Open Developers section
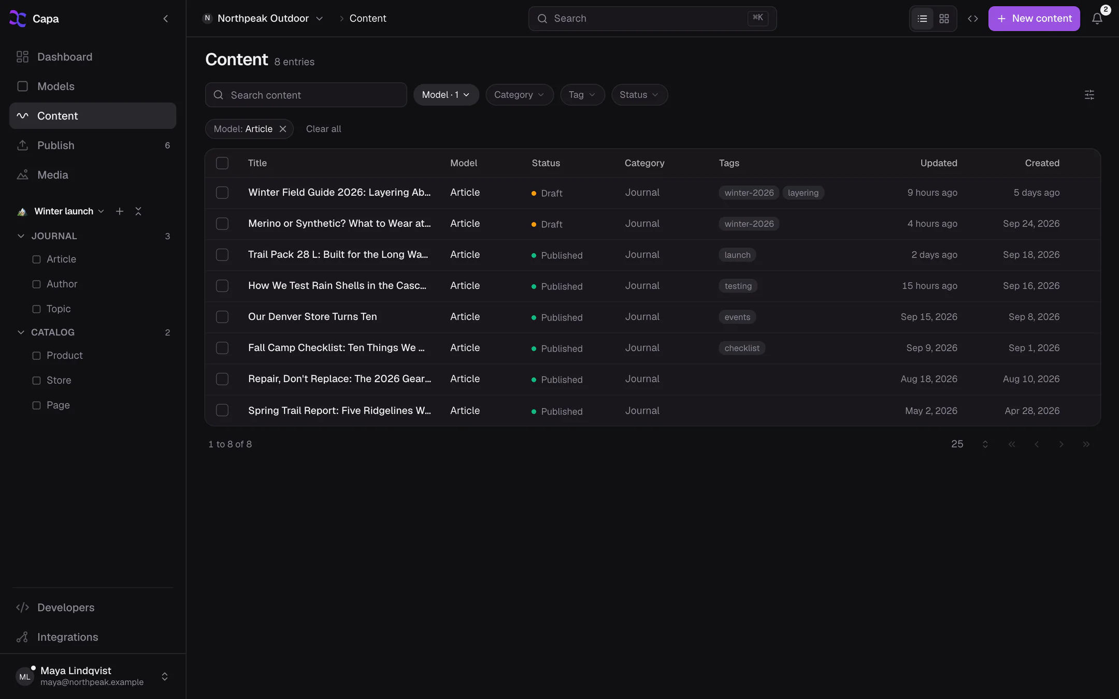 (x=93, y=607)
